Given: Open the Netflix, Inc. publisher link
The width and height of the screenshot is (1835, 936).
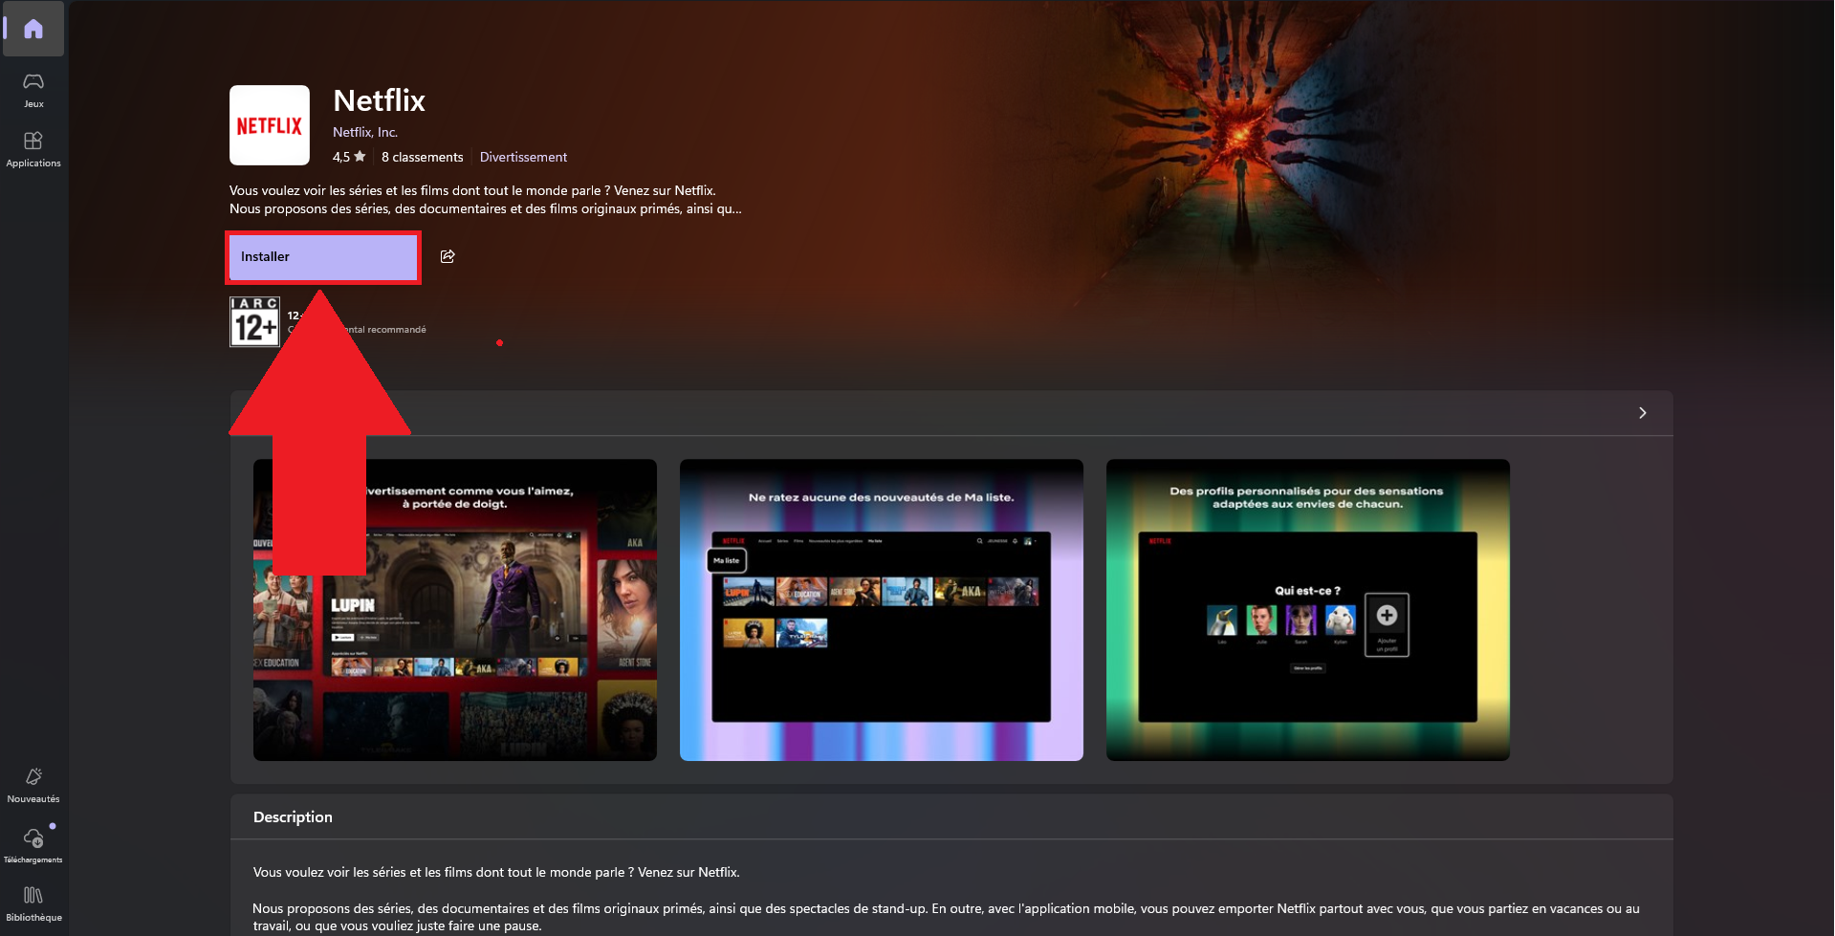Looking at the screenshot, I should (x=365, y=132).
